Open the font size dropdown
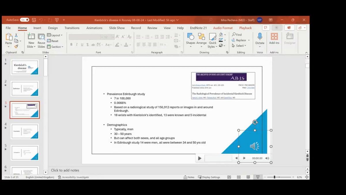Screen dimensions: 346x195 click(x=113, y=37)
